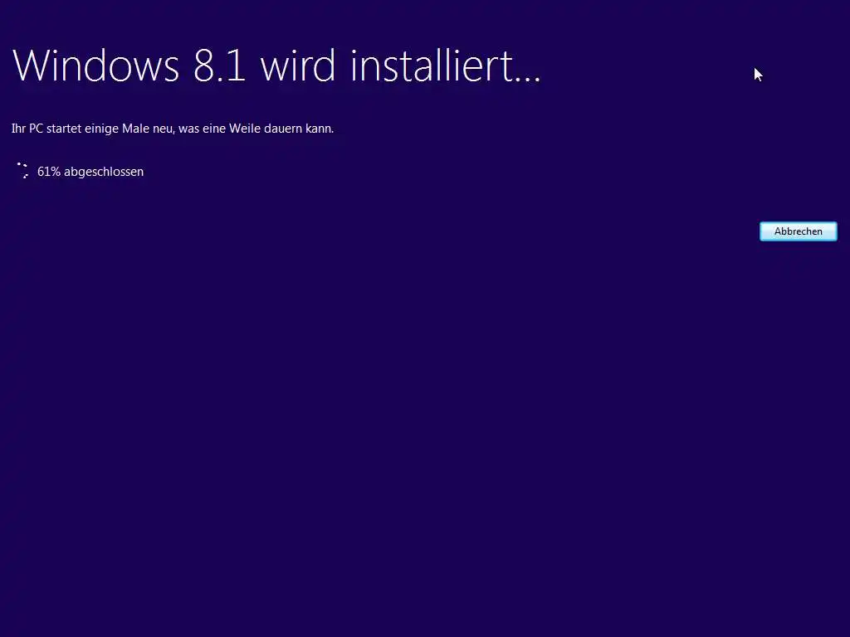Click the "61%" progress number

click(x=49, y=172)
